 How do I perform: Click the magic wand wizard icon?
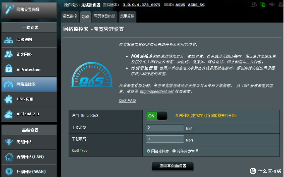click(9, 9)
